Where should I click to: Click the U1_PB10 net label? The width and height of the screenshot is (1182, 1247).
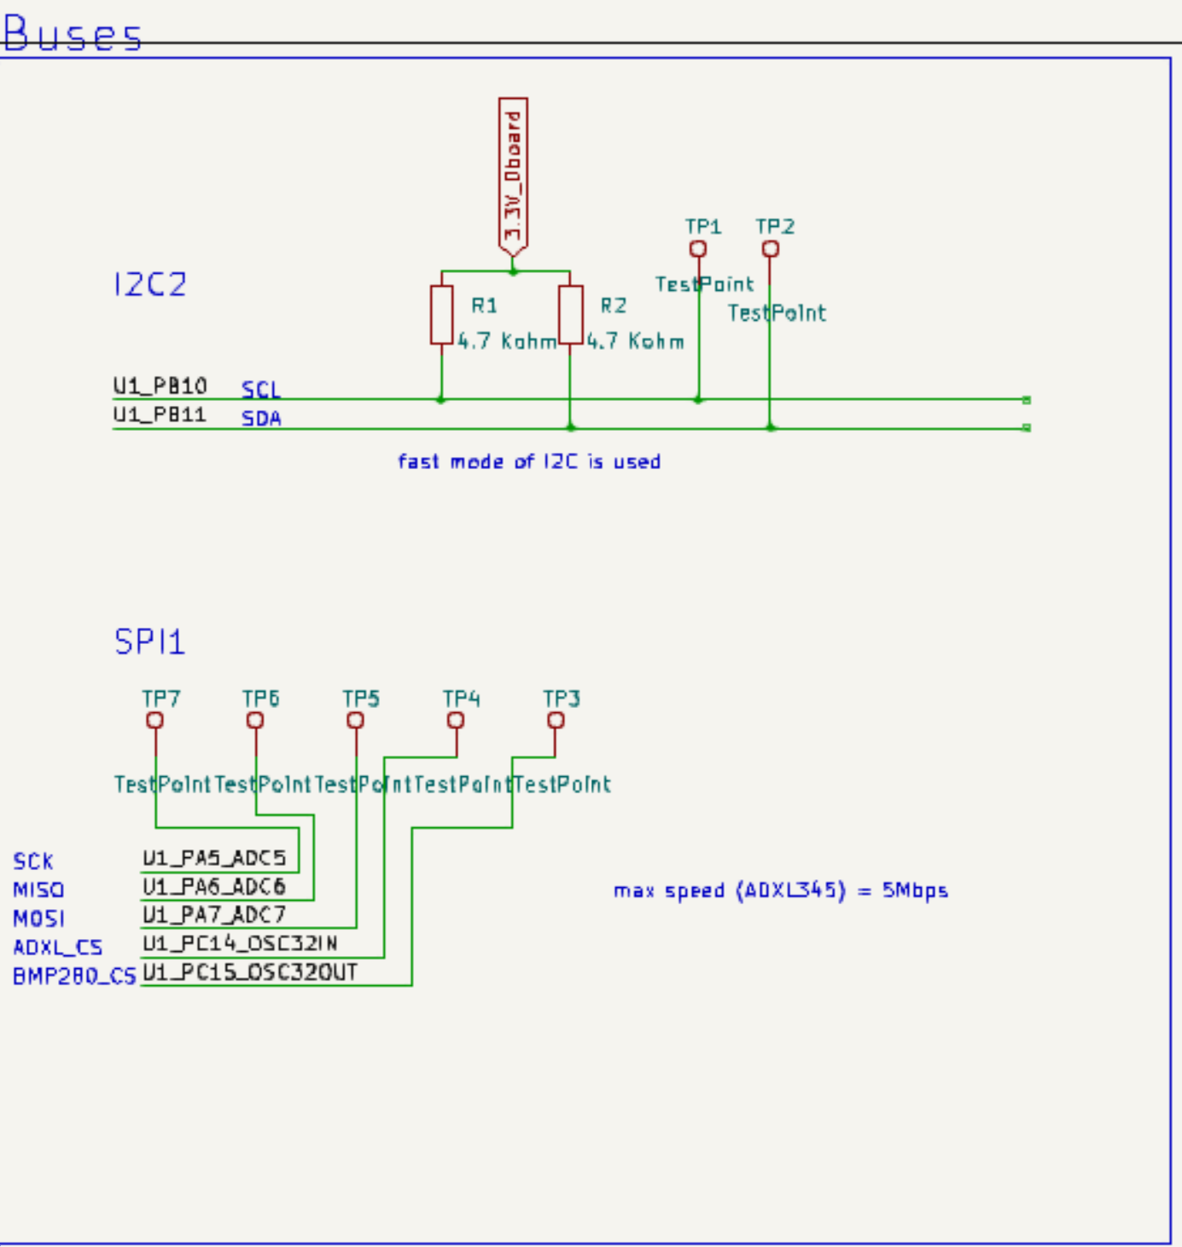click(160, 386)
